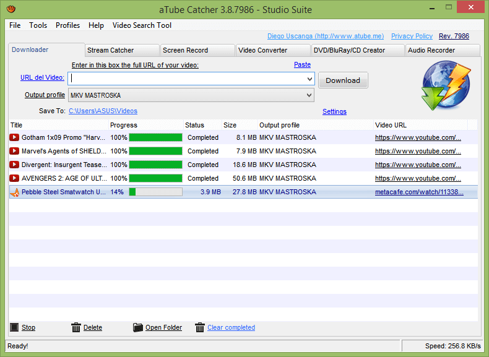Click the Delete link
The width and height of the screenshot is (489, 357).
(x=93, y=327)
